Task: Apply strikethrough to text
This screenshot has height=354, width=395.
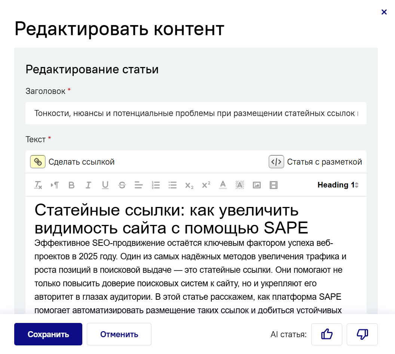Action: click(x=122, y=185)
